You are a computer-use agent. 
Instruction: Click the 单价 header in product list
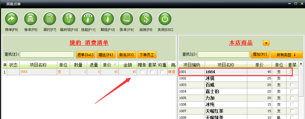click(260, 65)
